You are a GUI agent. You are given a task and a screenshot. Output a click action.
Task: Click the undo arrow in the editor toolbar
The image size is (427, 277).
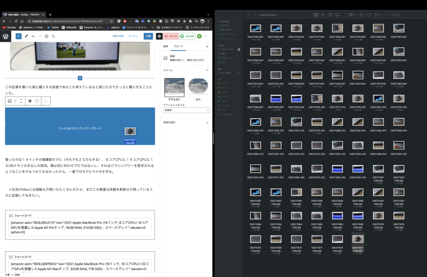pyautogui.click(x=33, y=36)
